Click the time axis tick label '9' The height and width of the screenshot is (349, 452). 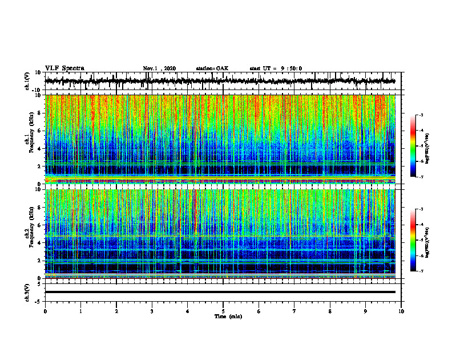tap(365, 311)
